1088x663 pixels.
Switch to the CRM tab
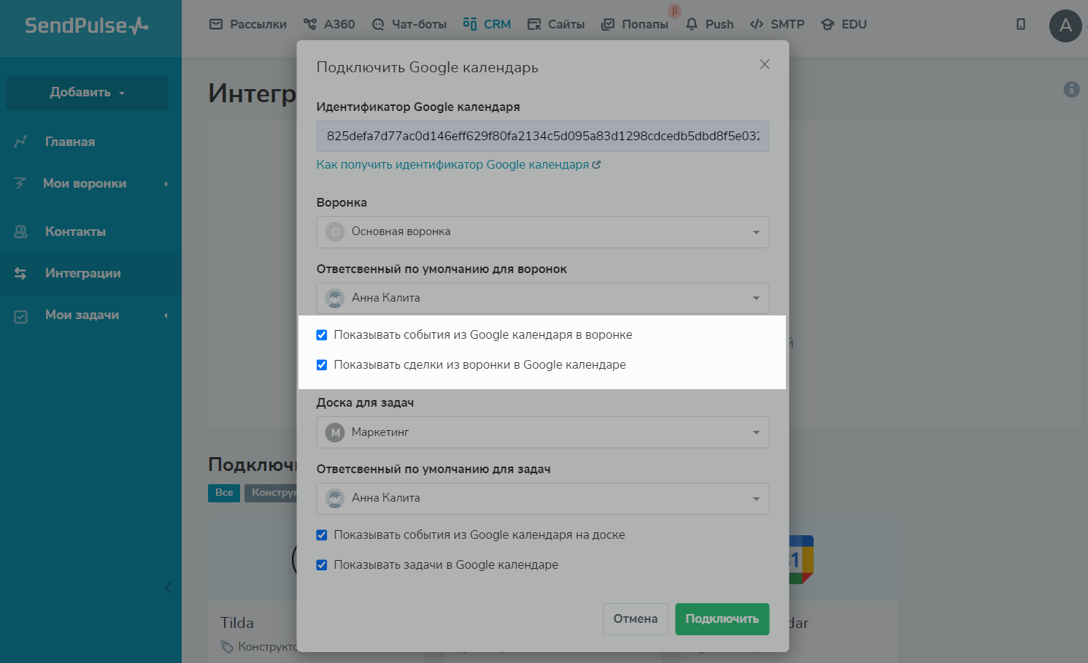487,24
